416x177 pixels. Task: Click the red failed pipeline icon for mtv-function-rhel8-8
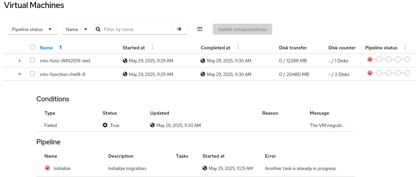tap(370, 73)
